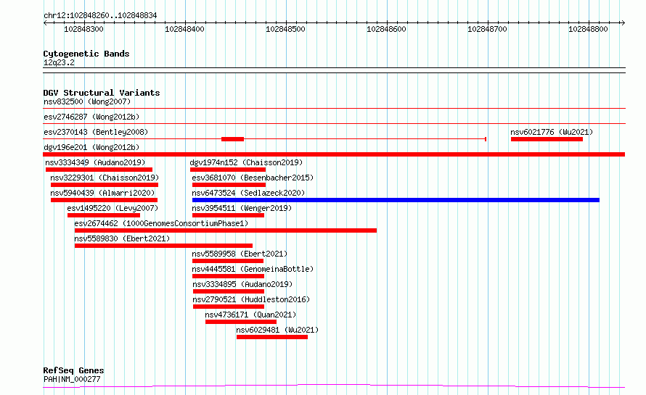Open nsv4445581 (GenomeinaBottle) label

[x=253, y=269]
